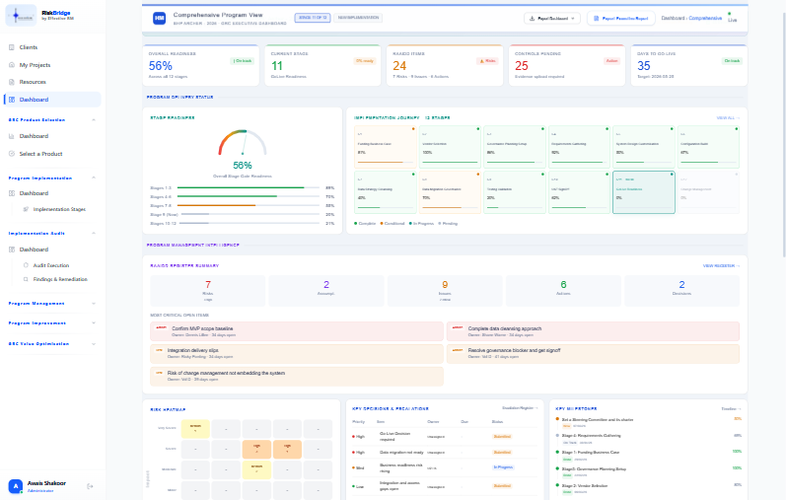Click the Findings & Remediation icon
The height and width of the screenshot is (500, 786).
[x=26, y=279]
